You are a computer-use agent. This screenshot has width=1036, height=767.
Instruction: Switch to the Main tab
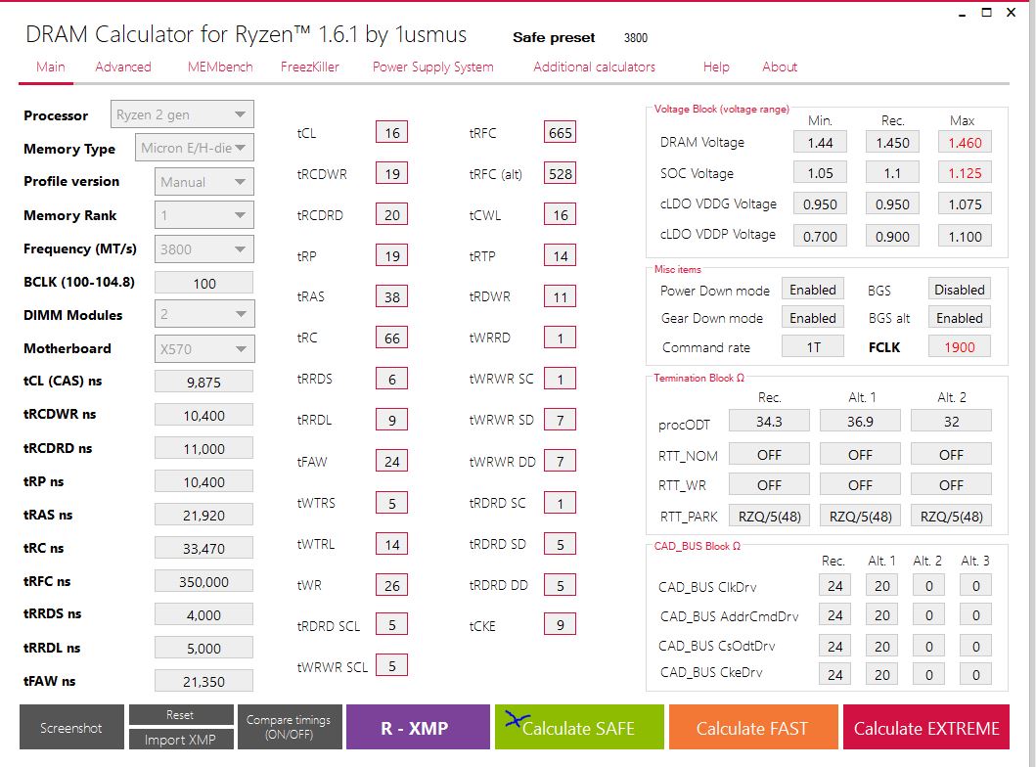pos(50,67)
